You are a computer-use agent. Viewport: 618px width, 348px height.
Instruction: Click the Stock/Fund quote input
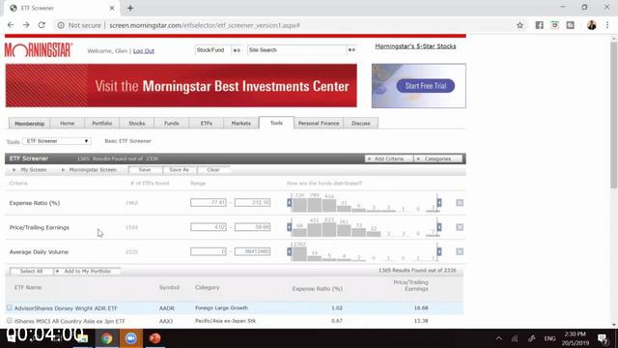point(212,50)
